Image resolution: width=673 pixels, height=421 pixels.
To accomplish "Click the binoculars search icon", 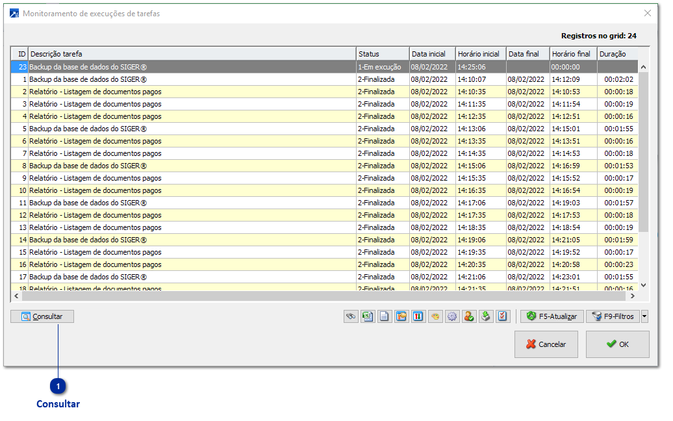I will [x=351, y=316].
